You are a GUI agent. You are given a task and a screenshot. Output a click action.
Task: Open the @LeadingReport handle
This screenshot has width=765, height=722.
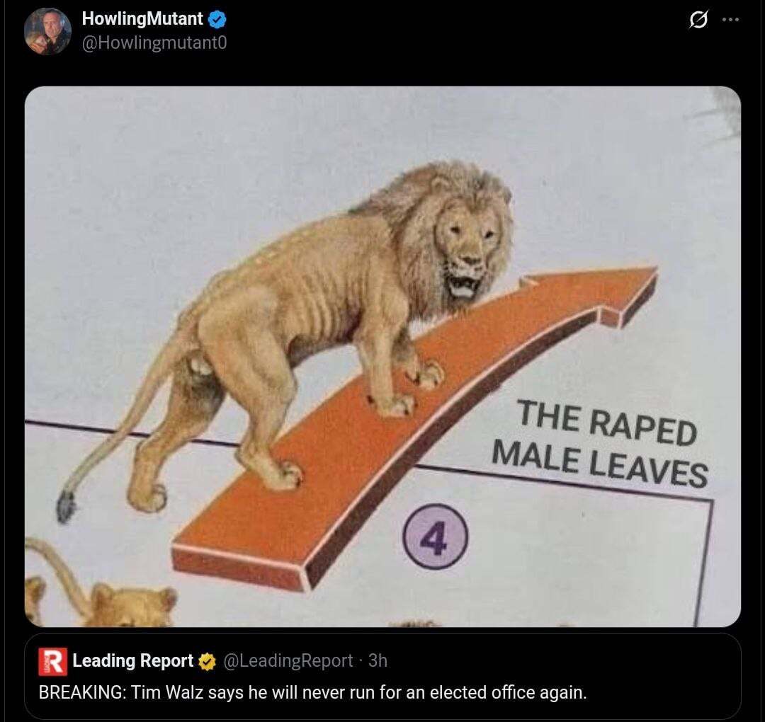point(288,660)
